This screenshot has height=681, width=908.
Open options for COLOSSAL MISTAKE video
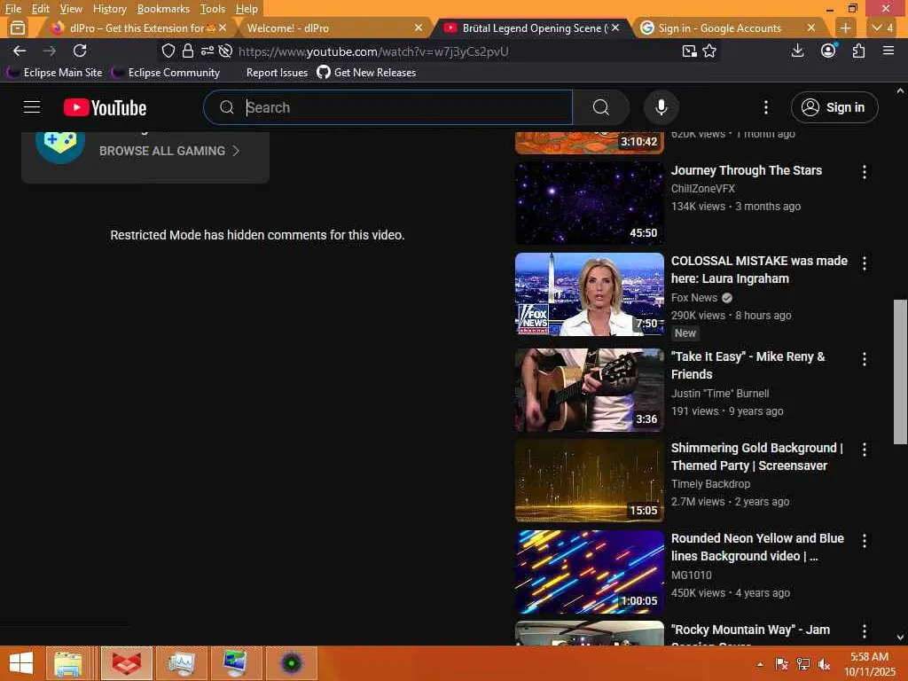click(864, 263)
